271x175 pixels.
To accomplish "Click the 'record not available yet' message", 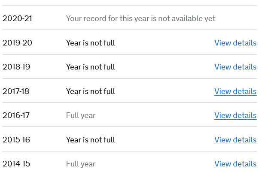I will (x=140, y=18).
